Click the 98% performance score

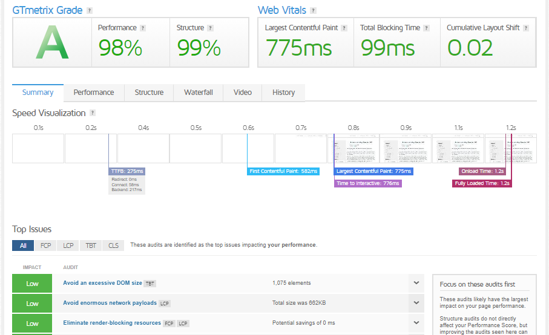[120, 48]
